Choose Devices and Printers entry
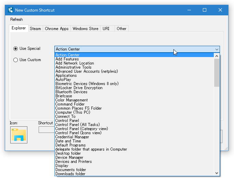Screen dimensions: 234x181 click(134, 162)
